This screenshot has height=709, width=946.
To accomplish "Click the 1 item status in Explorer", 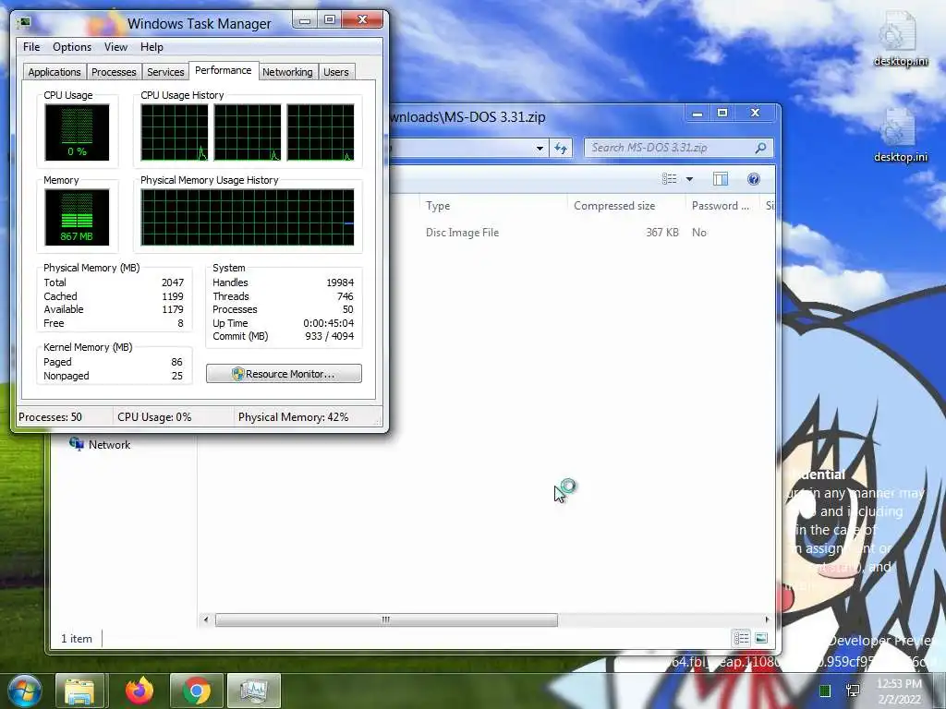I will pos(77,639).
